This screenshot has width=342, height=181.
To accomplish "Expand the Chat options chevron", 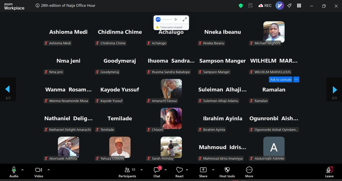I will tap(166, 170).
